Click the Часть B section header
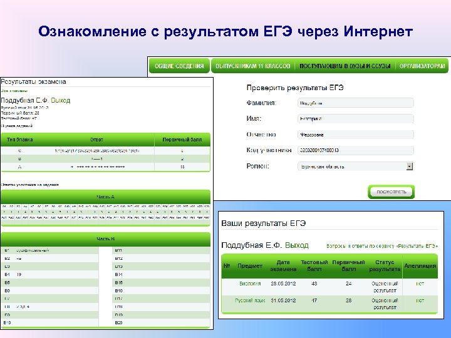 coord(106,239)
